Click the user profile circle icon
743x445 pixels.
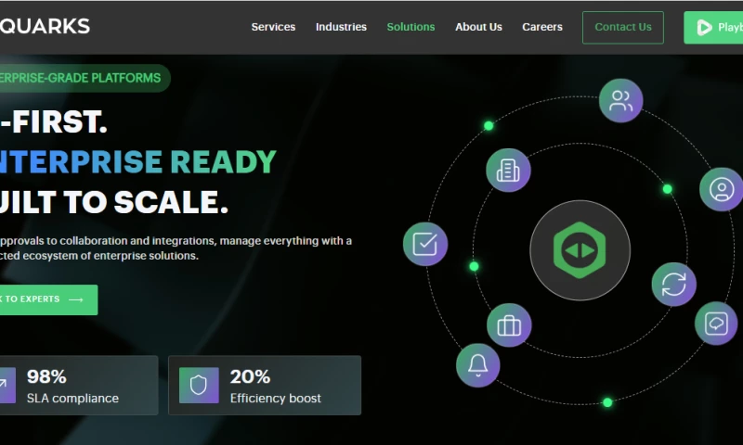tap(722, 189)
